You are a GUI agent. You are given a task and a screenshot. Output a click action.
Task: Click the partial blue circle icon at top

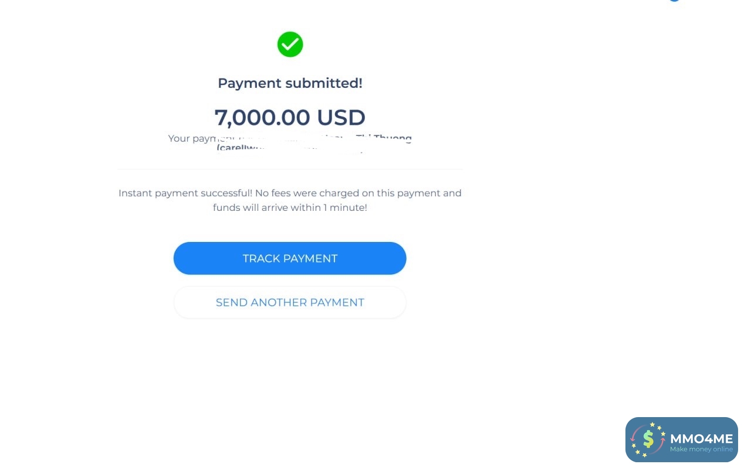[674, 1]
